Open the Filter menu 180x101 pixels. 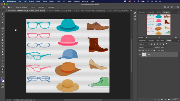pyautogui.click(x=58, y=1)
